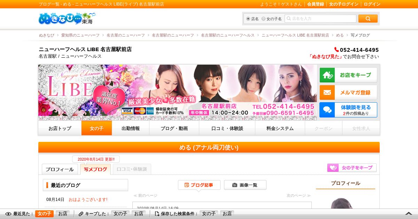Viewport: 418px width, 219px height.
Task: Click the document icon beside 保存した検索条件
Action: click(157, 214)
